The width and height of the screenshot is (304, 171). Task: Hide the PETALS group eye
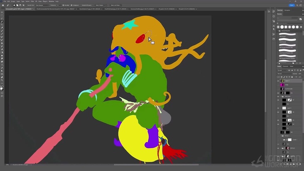pyautogui.click(x=278, y=148)
